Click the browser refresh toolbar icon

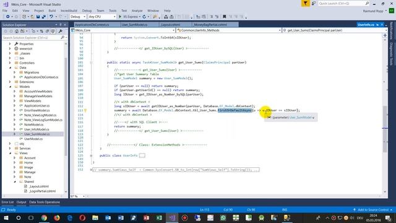144,17
